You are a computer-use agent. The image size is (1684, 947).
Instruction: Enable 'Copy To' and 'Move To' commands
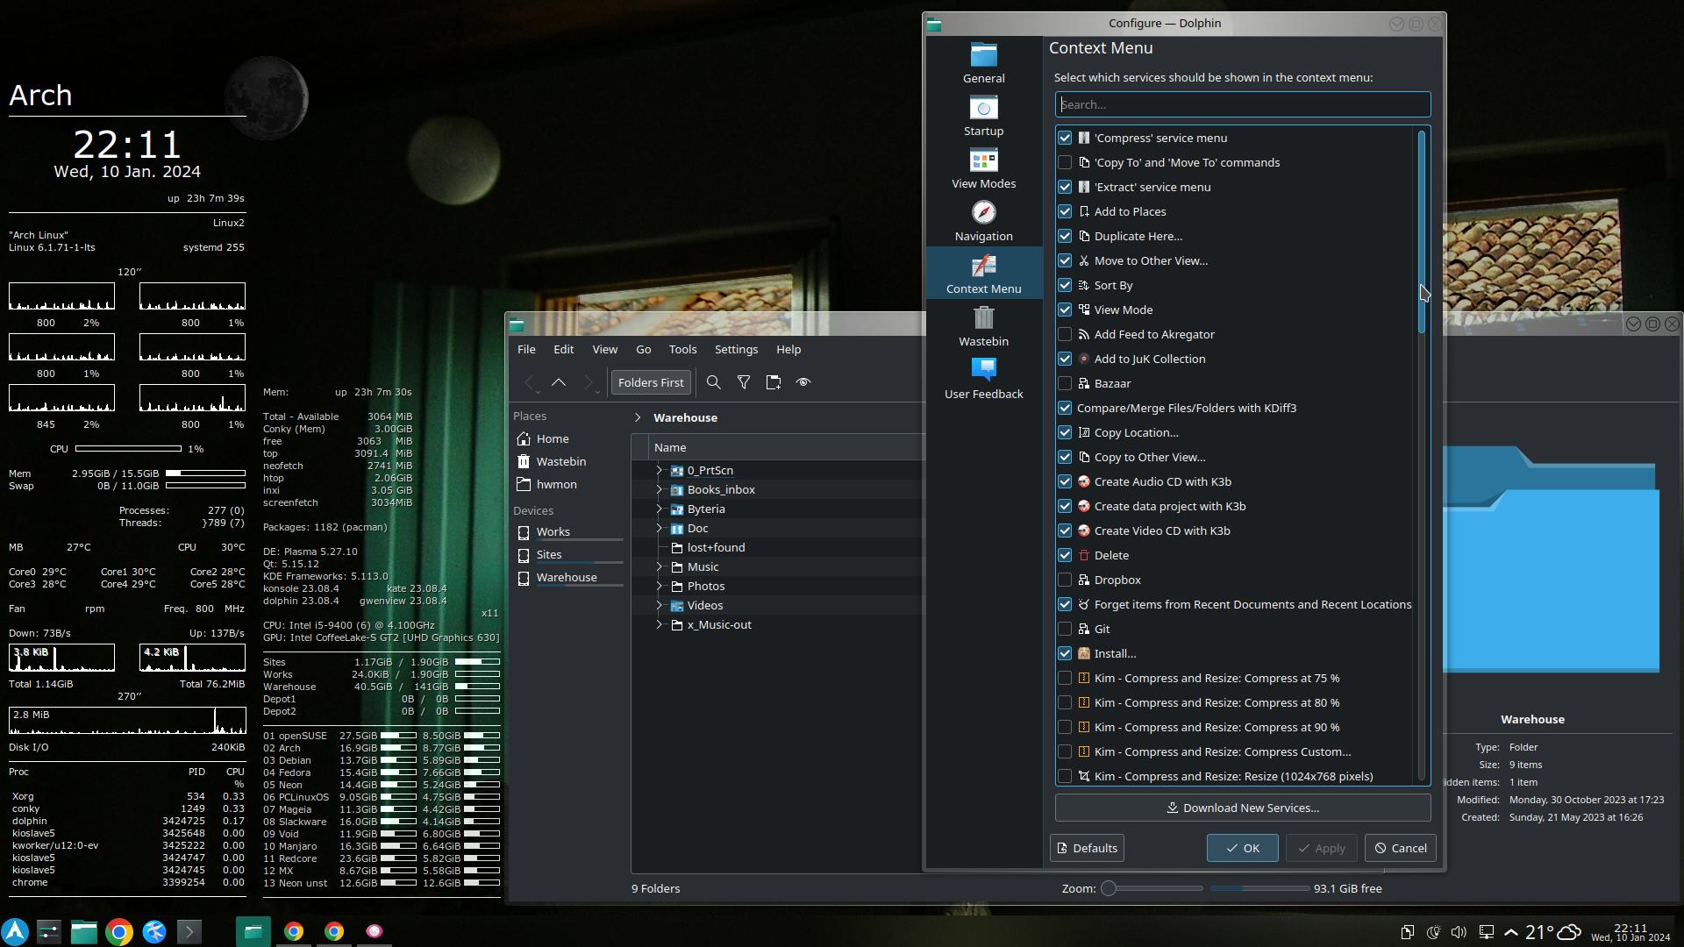point(1065,162)
